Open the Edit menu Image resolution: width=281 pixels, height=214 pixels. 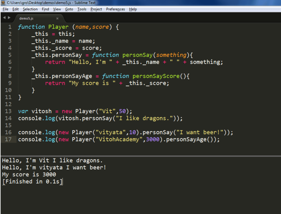pos(16,9)
